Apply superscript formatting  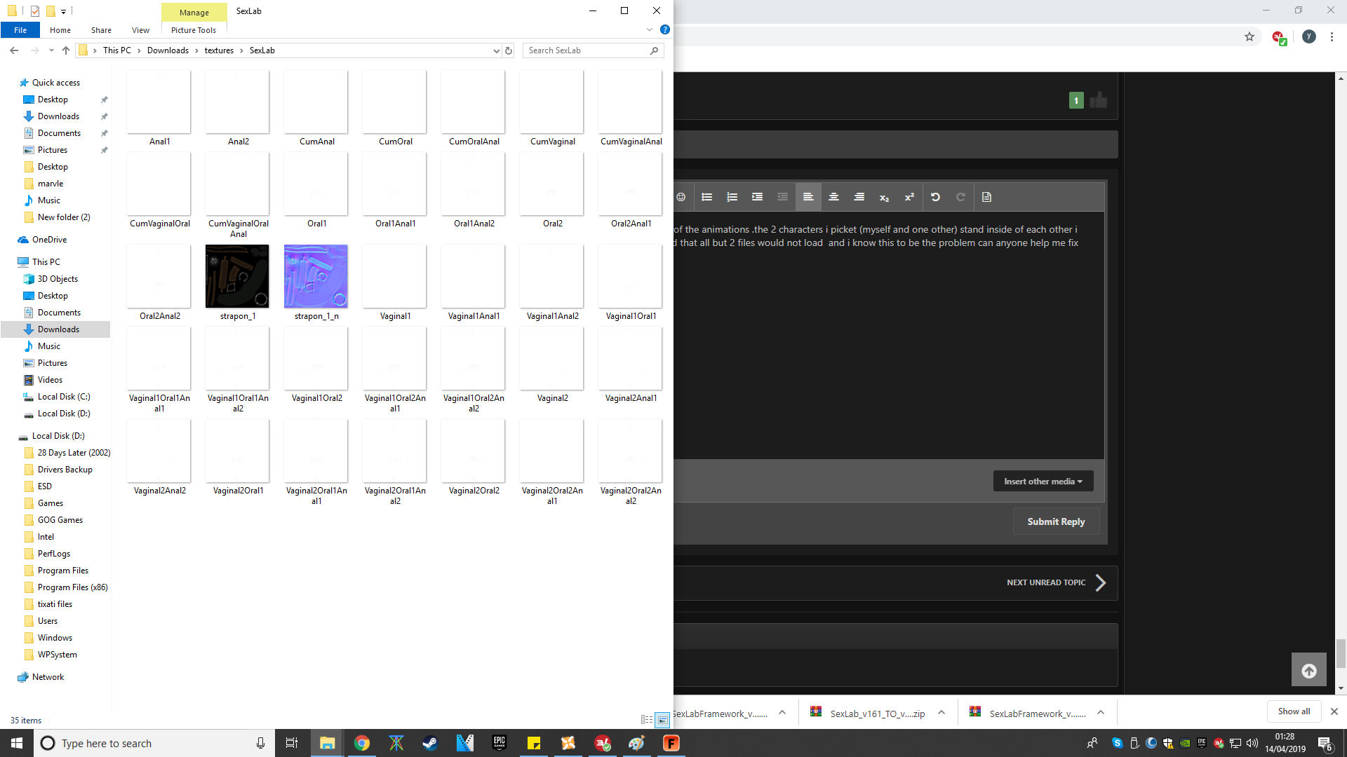pyautogui.click(x=909, y=197)
